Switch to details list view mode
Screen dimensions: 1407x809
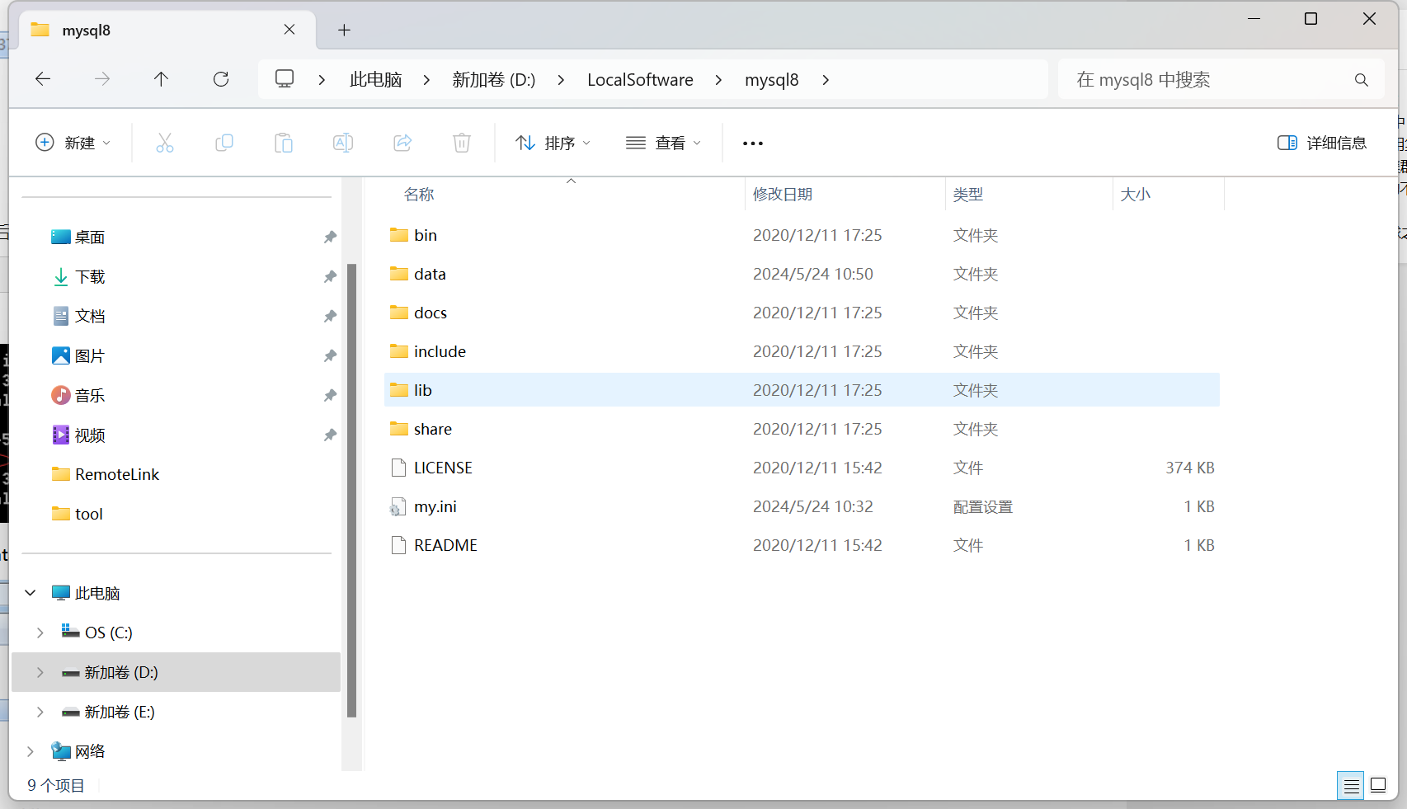(1351, 786)
